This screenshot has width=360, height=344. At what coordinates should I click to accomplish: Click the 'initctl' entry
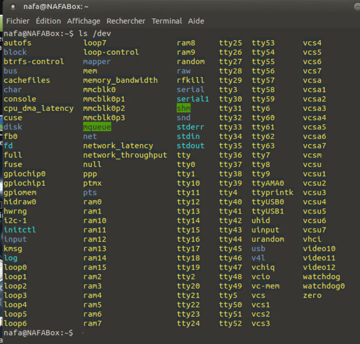pyautogui.click(x=20, y=230)
